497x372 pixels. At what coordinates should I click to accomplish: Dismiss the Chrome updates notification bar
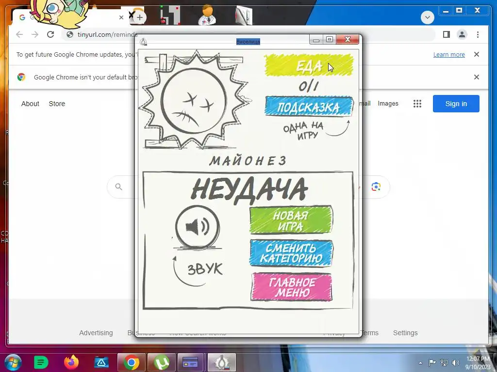coord(477,54)
